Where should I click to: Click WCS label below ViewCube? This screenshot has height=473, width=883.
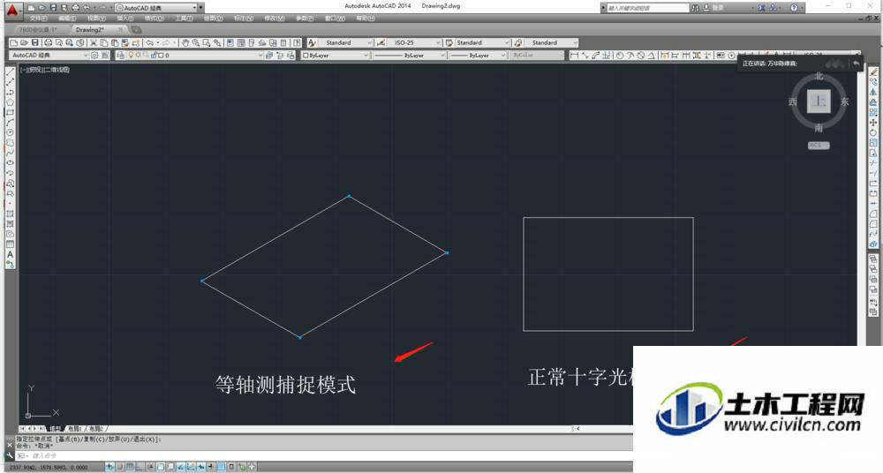click(819, 146)
